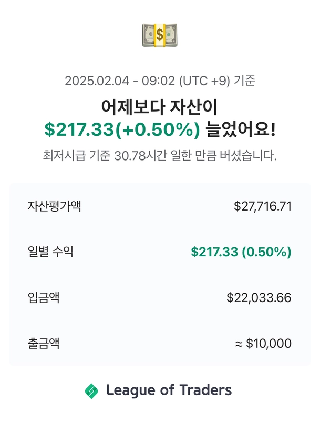This screenshot has height=421, width=320.
Task: Click the dollar sign on the banknote emoji
Action: pyautogui.click(x=159, y=35)
